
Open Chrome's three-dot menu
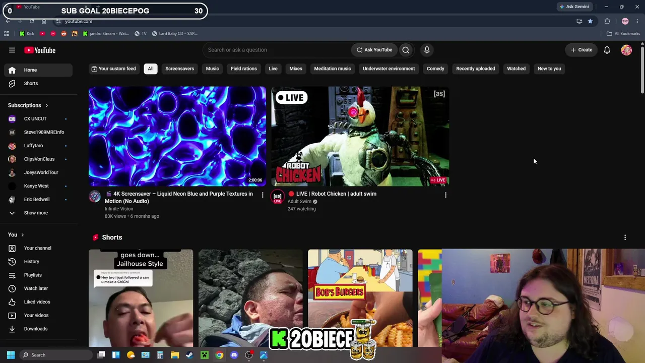[637, 21]
